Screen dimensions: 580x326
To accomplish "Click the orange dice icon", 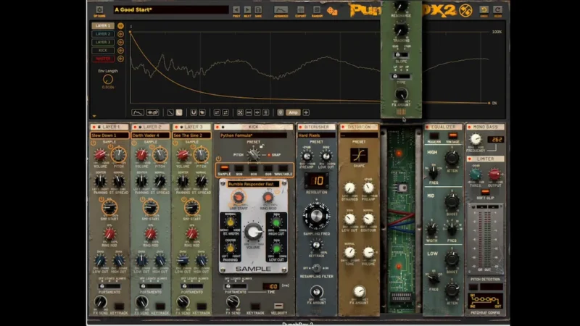I will pos(332,11).
